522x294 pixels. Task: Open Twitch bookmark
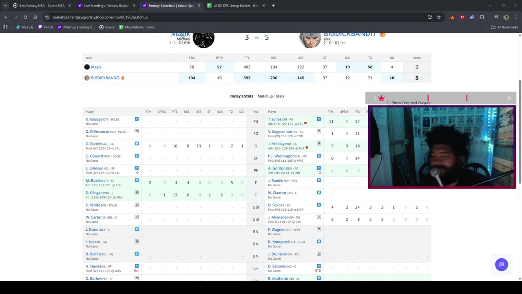point(45,27)
